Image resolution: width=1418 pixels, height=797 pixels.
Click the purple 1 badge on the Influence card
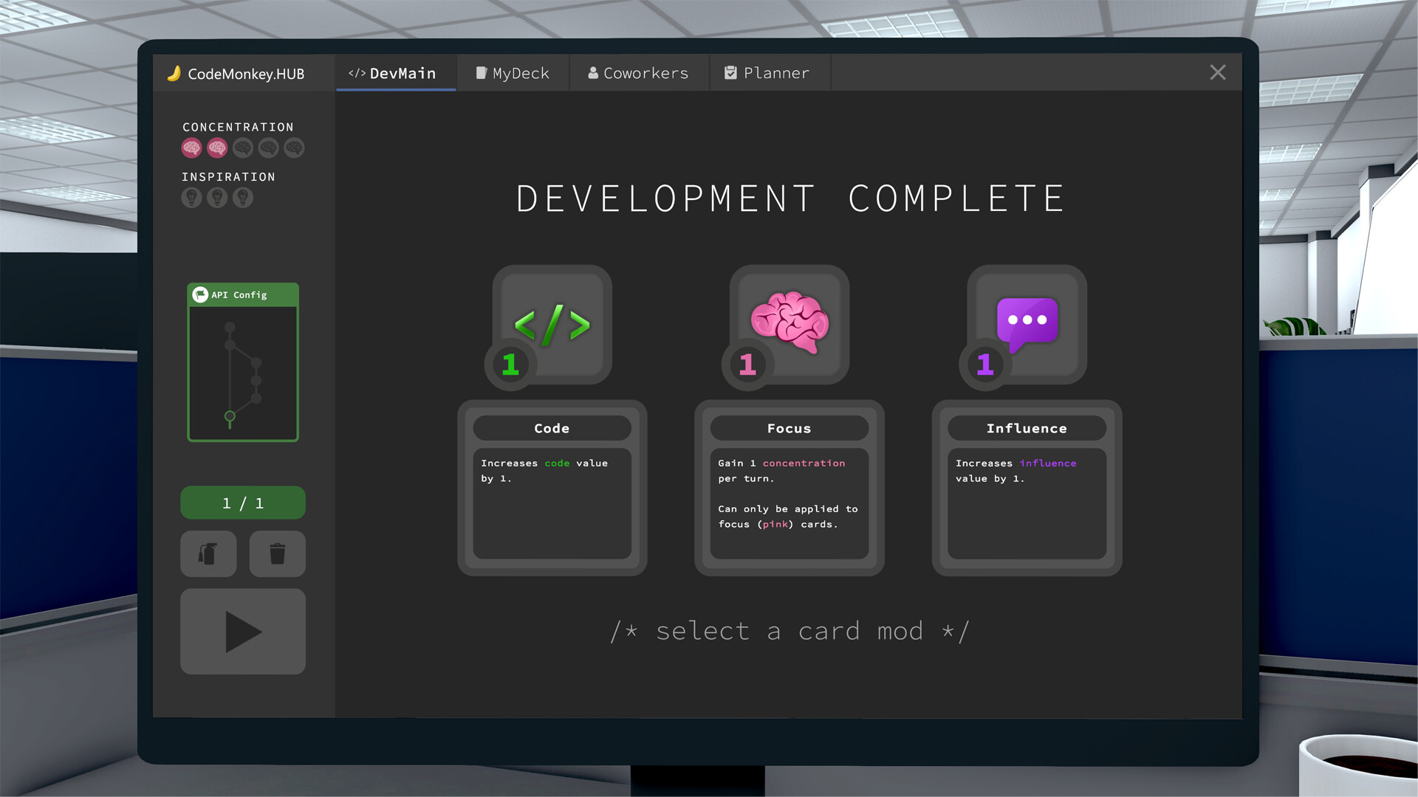tap(983, 364)
